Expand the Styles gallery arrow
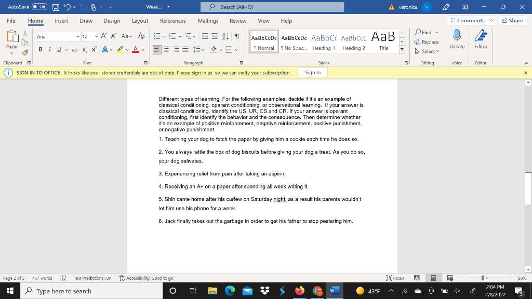The height and width of the screenshot is (299, 532). [402, 48]
